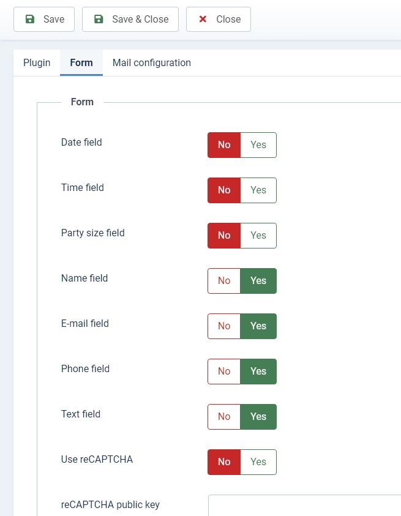401x516 pixels.
Task: Disable Name field by choosing No
Action: pyautogui.click(x=224, y=281)
